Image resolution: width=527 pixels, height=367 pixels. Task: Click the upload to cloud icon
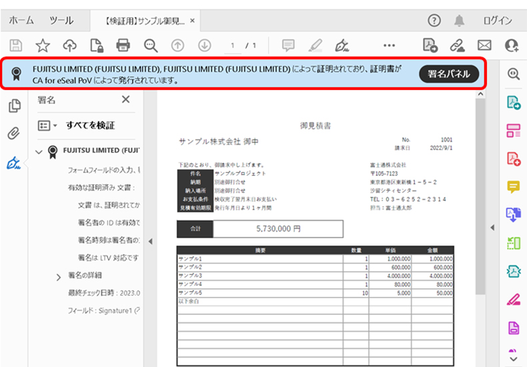tap(69, 45)
